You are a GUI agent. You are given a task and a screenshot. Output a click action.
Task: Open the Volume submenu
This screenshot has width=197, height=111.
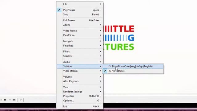pos(80,77)
